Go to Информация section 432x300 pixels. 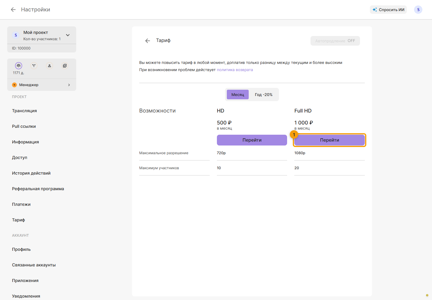tap(25, 142)
